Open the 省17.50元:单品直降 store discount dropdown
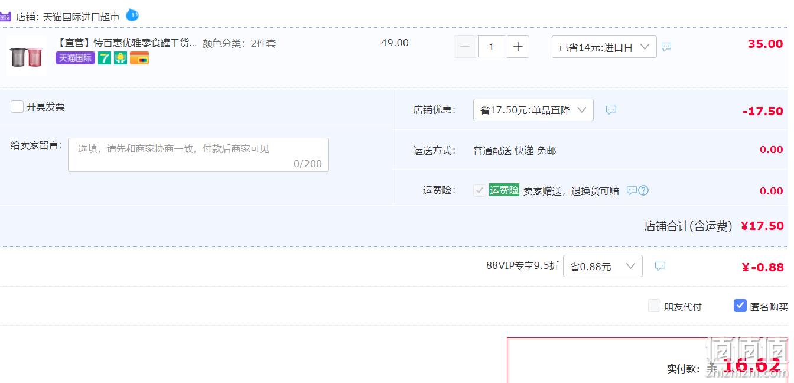The image size is (794, 383). [x=533, y=110]
